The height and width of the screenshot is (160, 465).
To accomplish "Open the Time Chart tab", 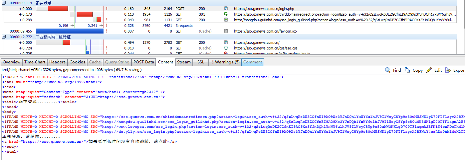I will pyautogui.click(x=35, y=62).
